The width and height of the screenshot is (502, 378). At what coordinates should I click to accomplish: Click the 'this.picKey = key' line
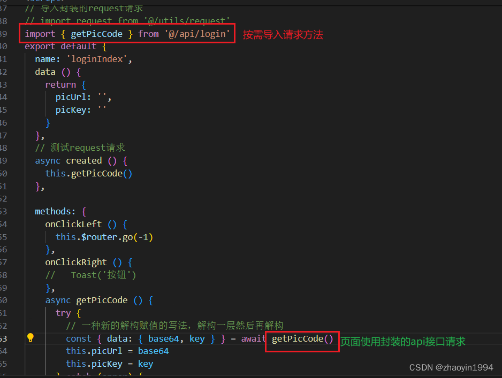coord(110,364)
